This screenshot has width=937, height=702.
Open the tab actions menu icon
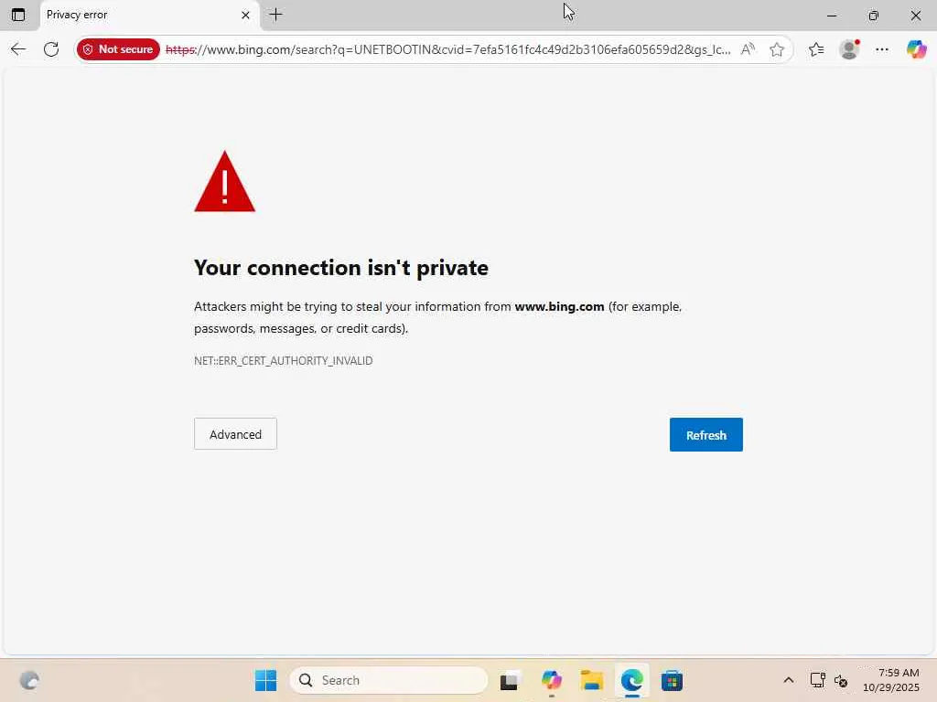[18, 15]
